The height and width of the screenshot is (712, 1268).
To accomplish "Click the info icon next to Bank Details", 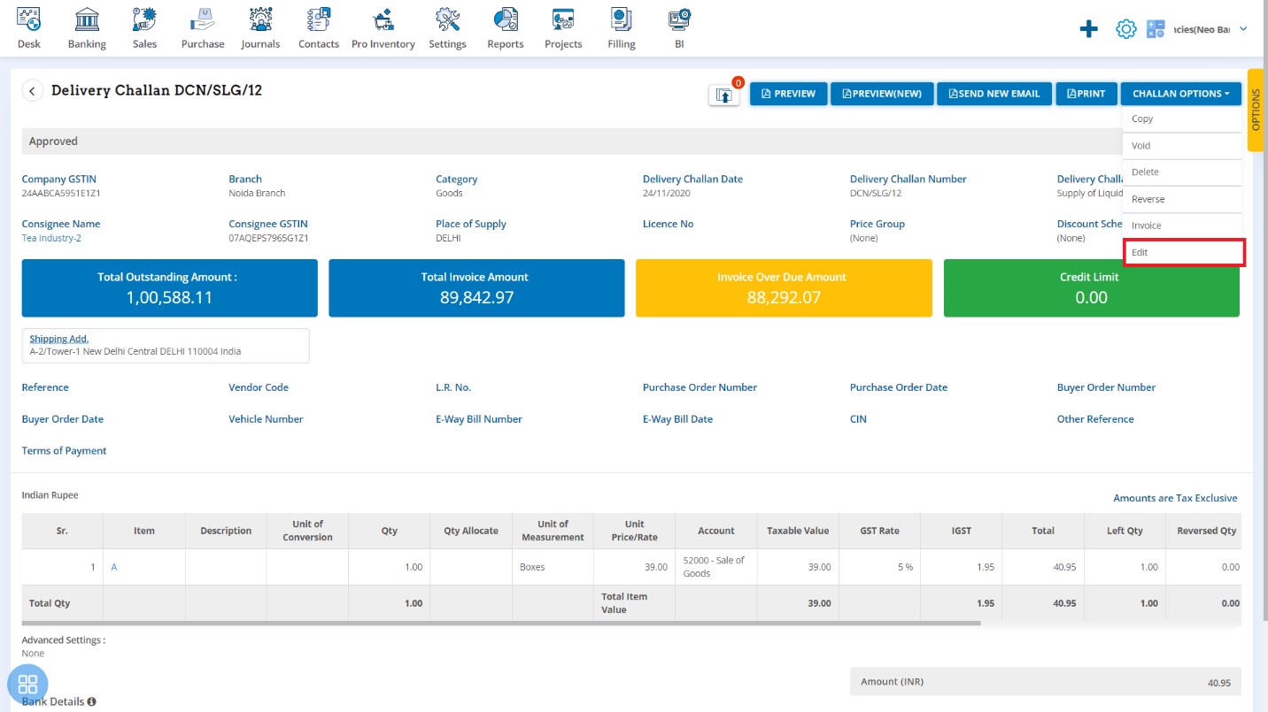I will tap(91, 701).
